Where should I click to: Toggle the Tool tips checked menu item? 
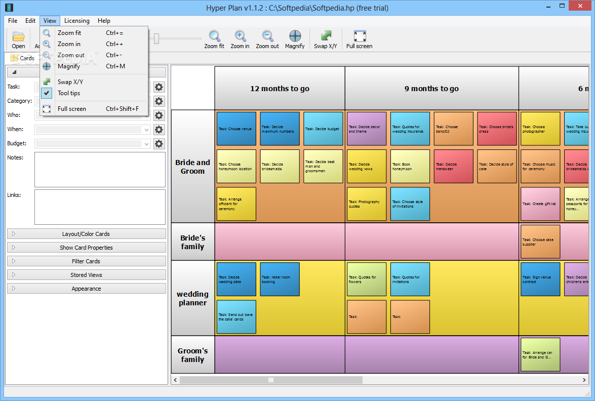(94, 93)
